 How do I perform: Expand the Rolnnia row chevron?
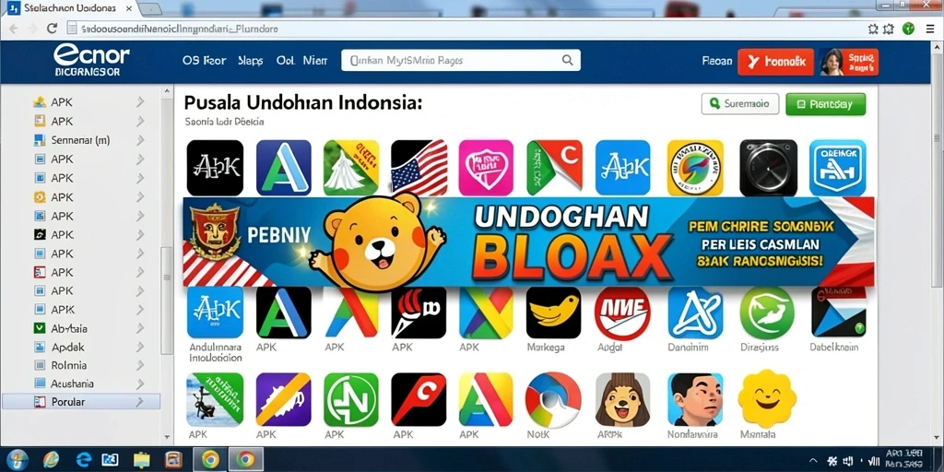pyautogui.click(x=140, y=365)
